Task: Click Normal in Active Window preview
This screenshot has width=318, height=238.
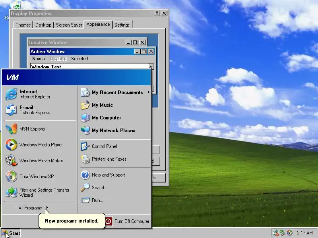Action: tap(39, 59)
